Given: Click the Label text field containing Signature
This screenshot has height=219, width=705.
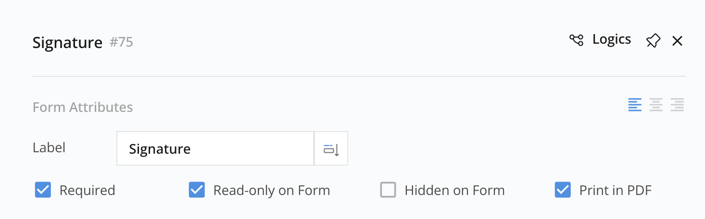Looking at the screenshot, I should (x=215, y=149).
